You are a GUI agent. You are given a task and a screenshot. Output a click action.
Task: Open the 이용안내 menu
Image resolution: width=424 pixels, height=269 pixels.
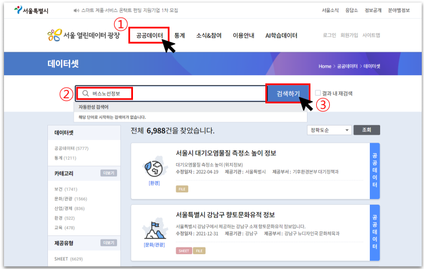pos(244,35)
